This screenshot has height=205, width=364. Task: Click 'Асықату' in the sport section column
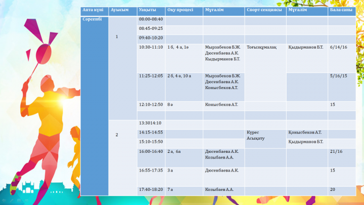tap(256, 138)
